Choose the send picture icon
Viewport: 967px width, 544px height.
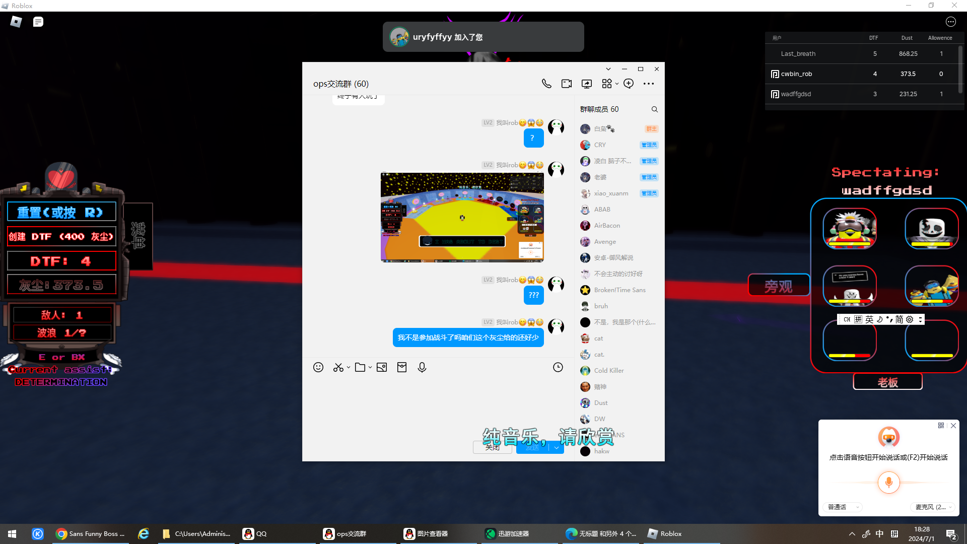[x=382, y=367]
